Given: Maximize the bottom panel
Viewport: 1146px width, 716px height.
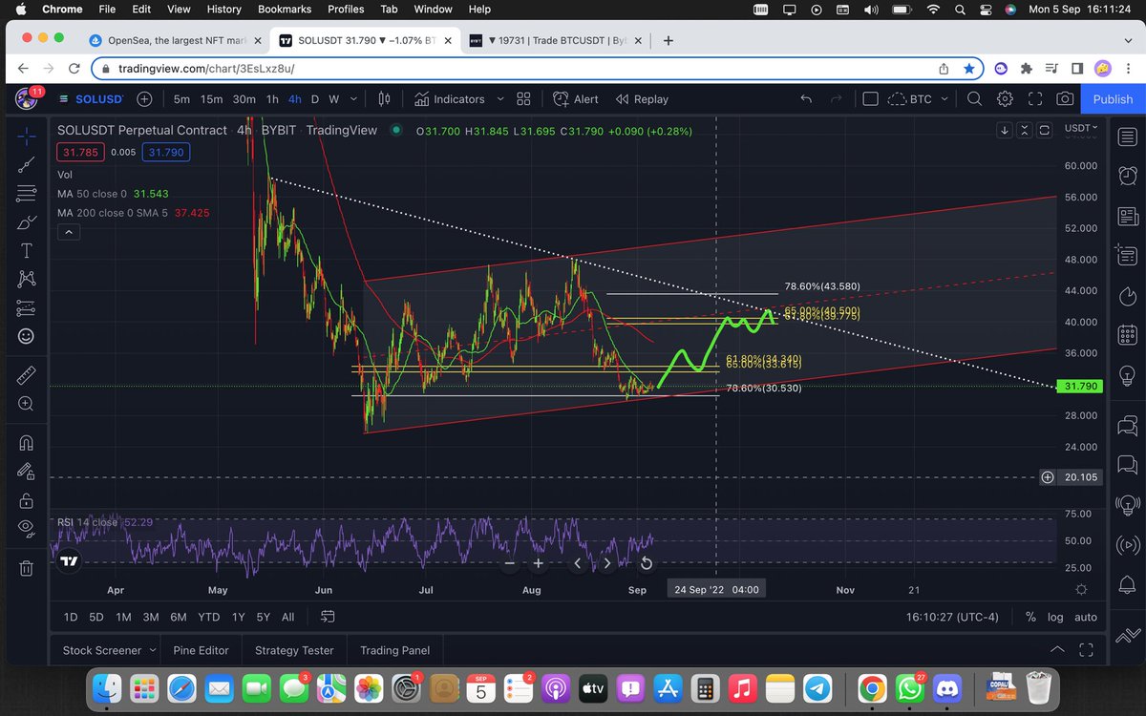Looking at the screenshot, I should pos(1086,650).
